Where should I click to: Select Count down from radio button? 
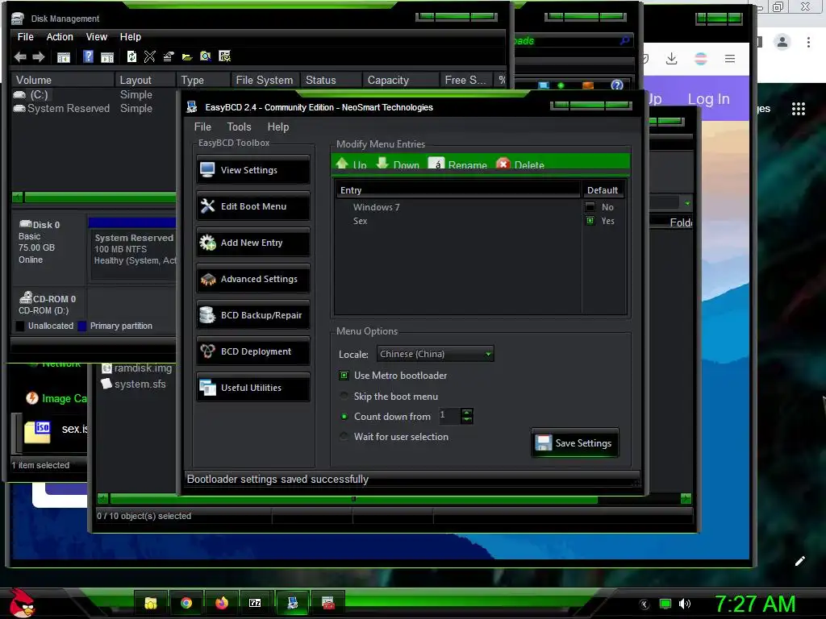pos(344,417)
